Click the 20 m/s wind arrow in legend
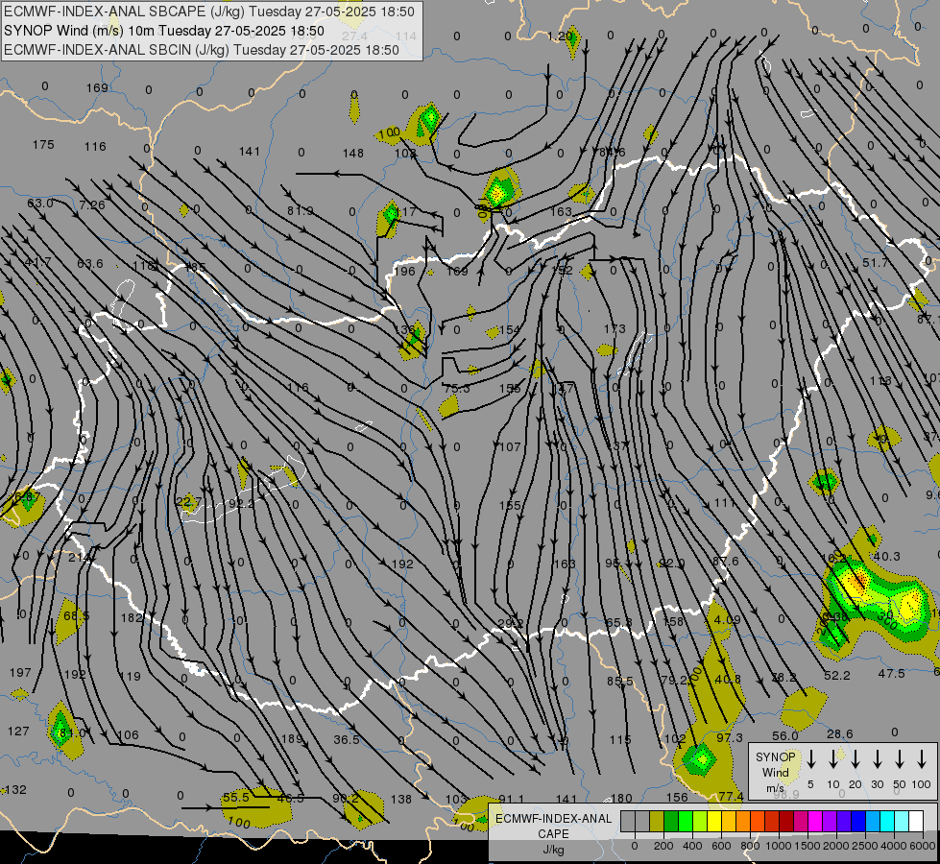 coord(856,759)
